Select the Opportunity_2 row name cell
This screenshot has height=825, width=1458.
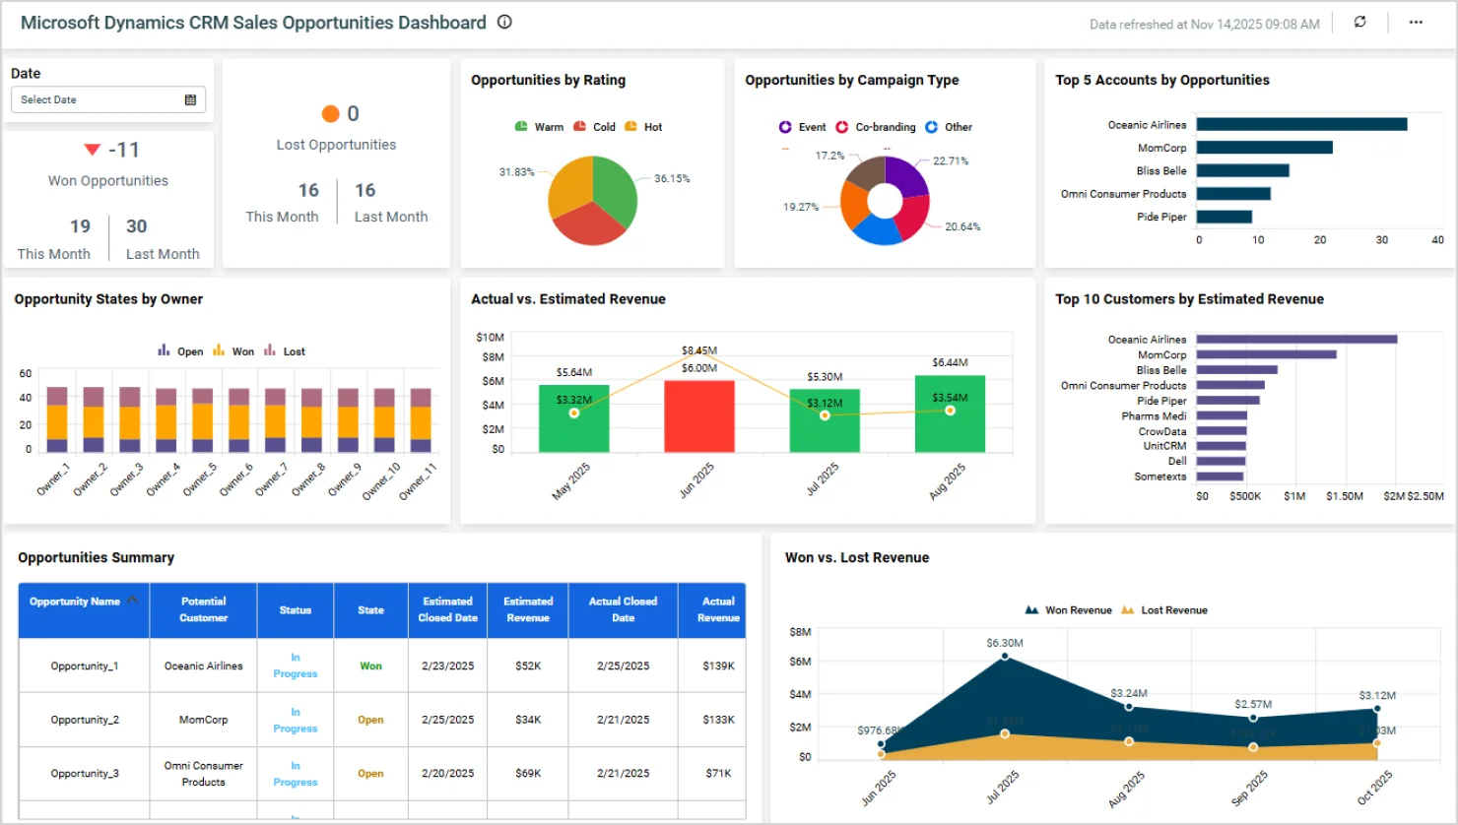(85, 720)
